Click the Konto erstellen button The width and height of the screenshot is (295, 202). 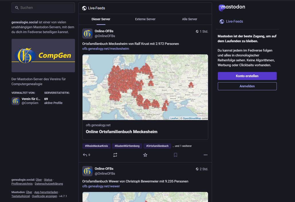247,76
